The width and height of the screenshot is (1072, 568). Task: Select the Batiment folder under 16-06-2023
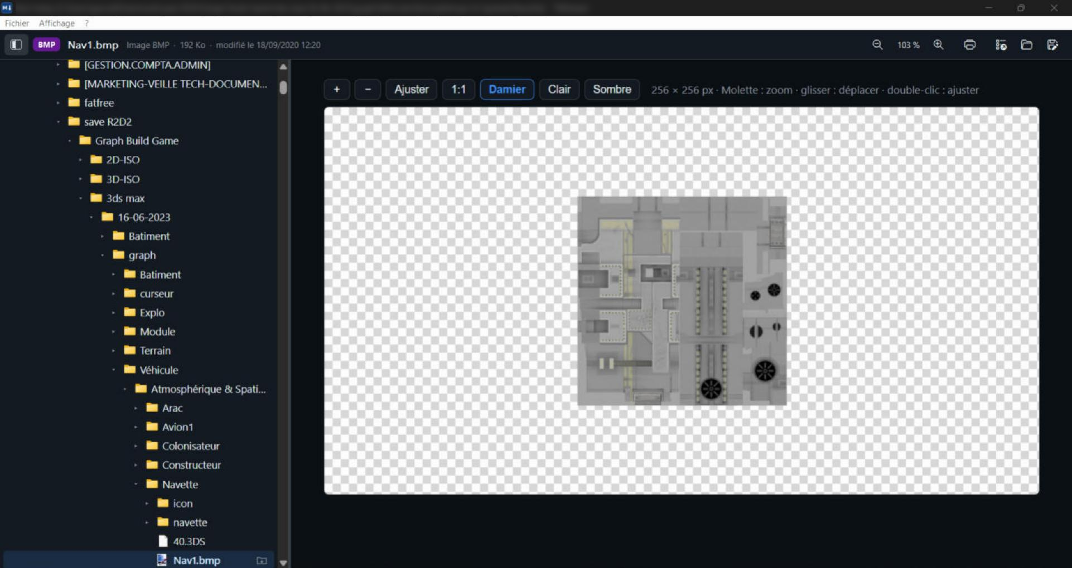coord(149,236)
